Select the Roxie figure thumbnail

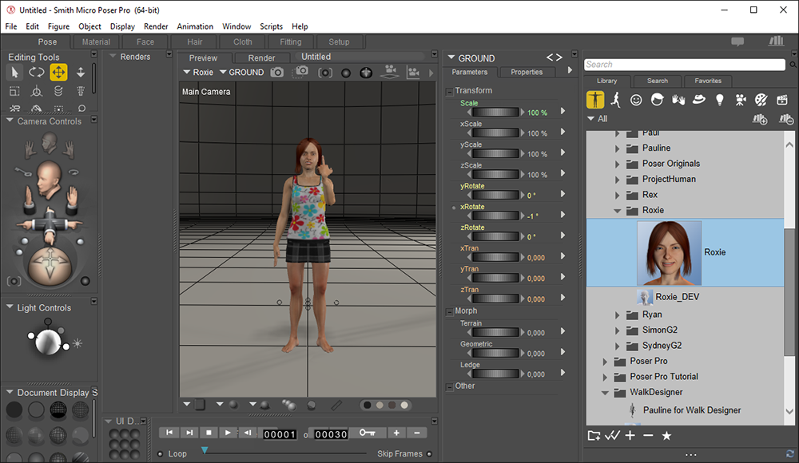coord(669,253)
